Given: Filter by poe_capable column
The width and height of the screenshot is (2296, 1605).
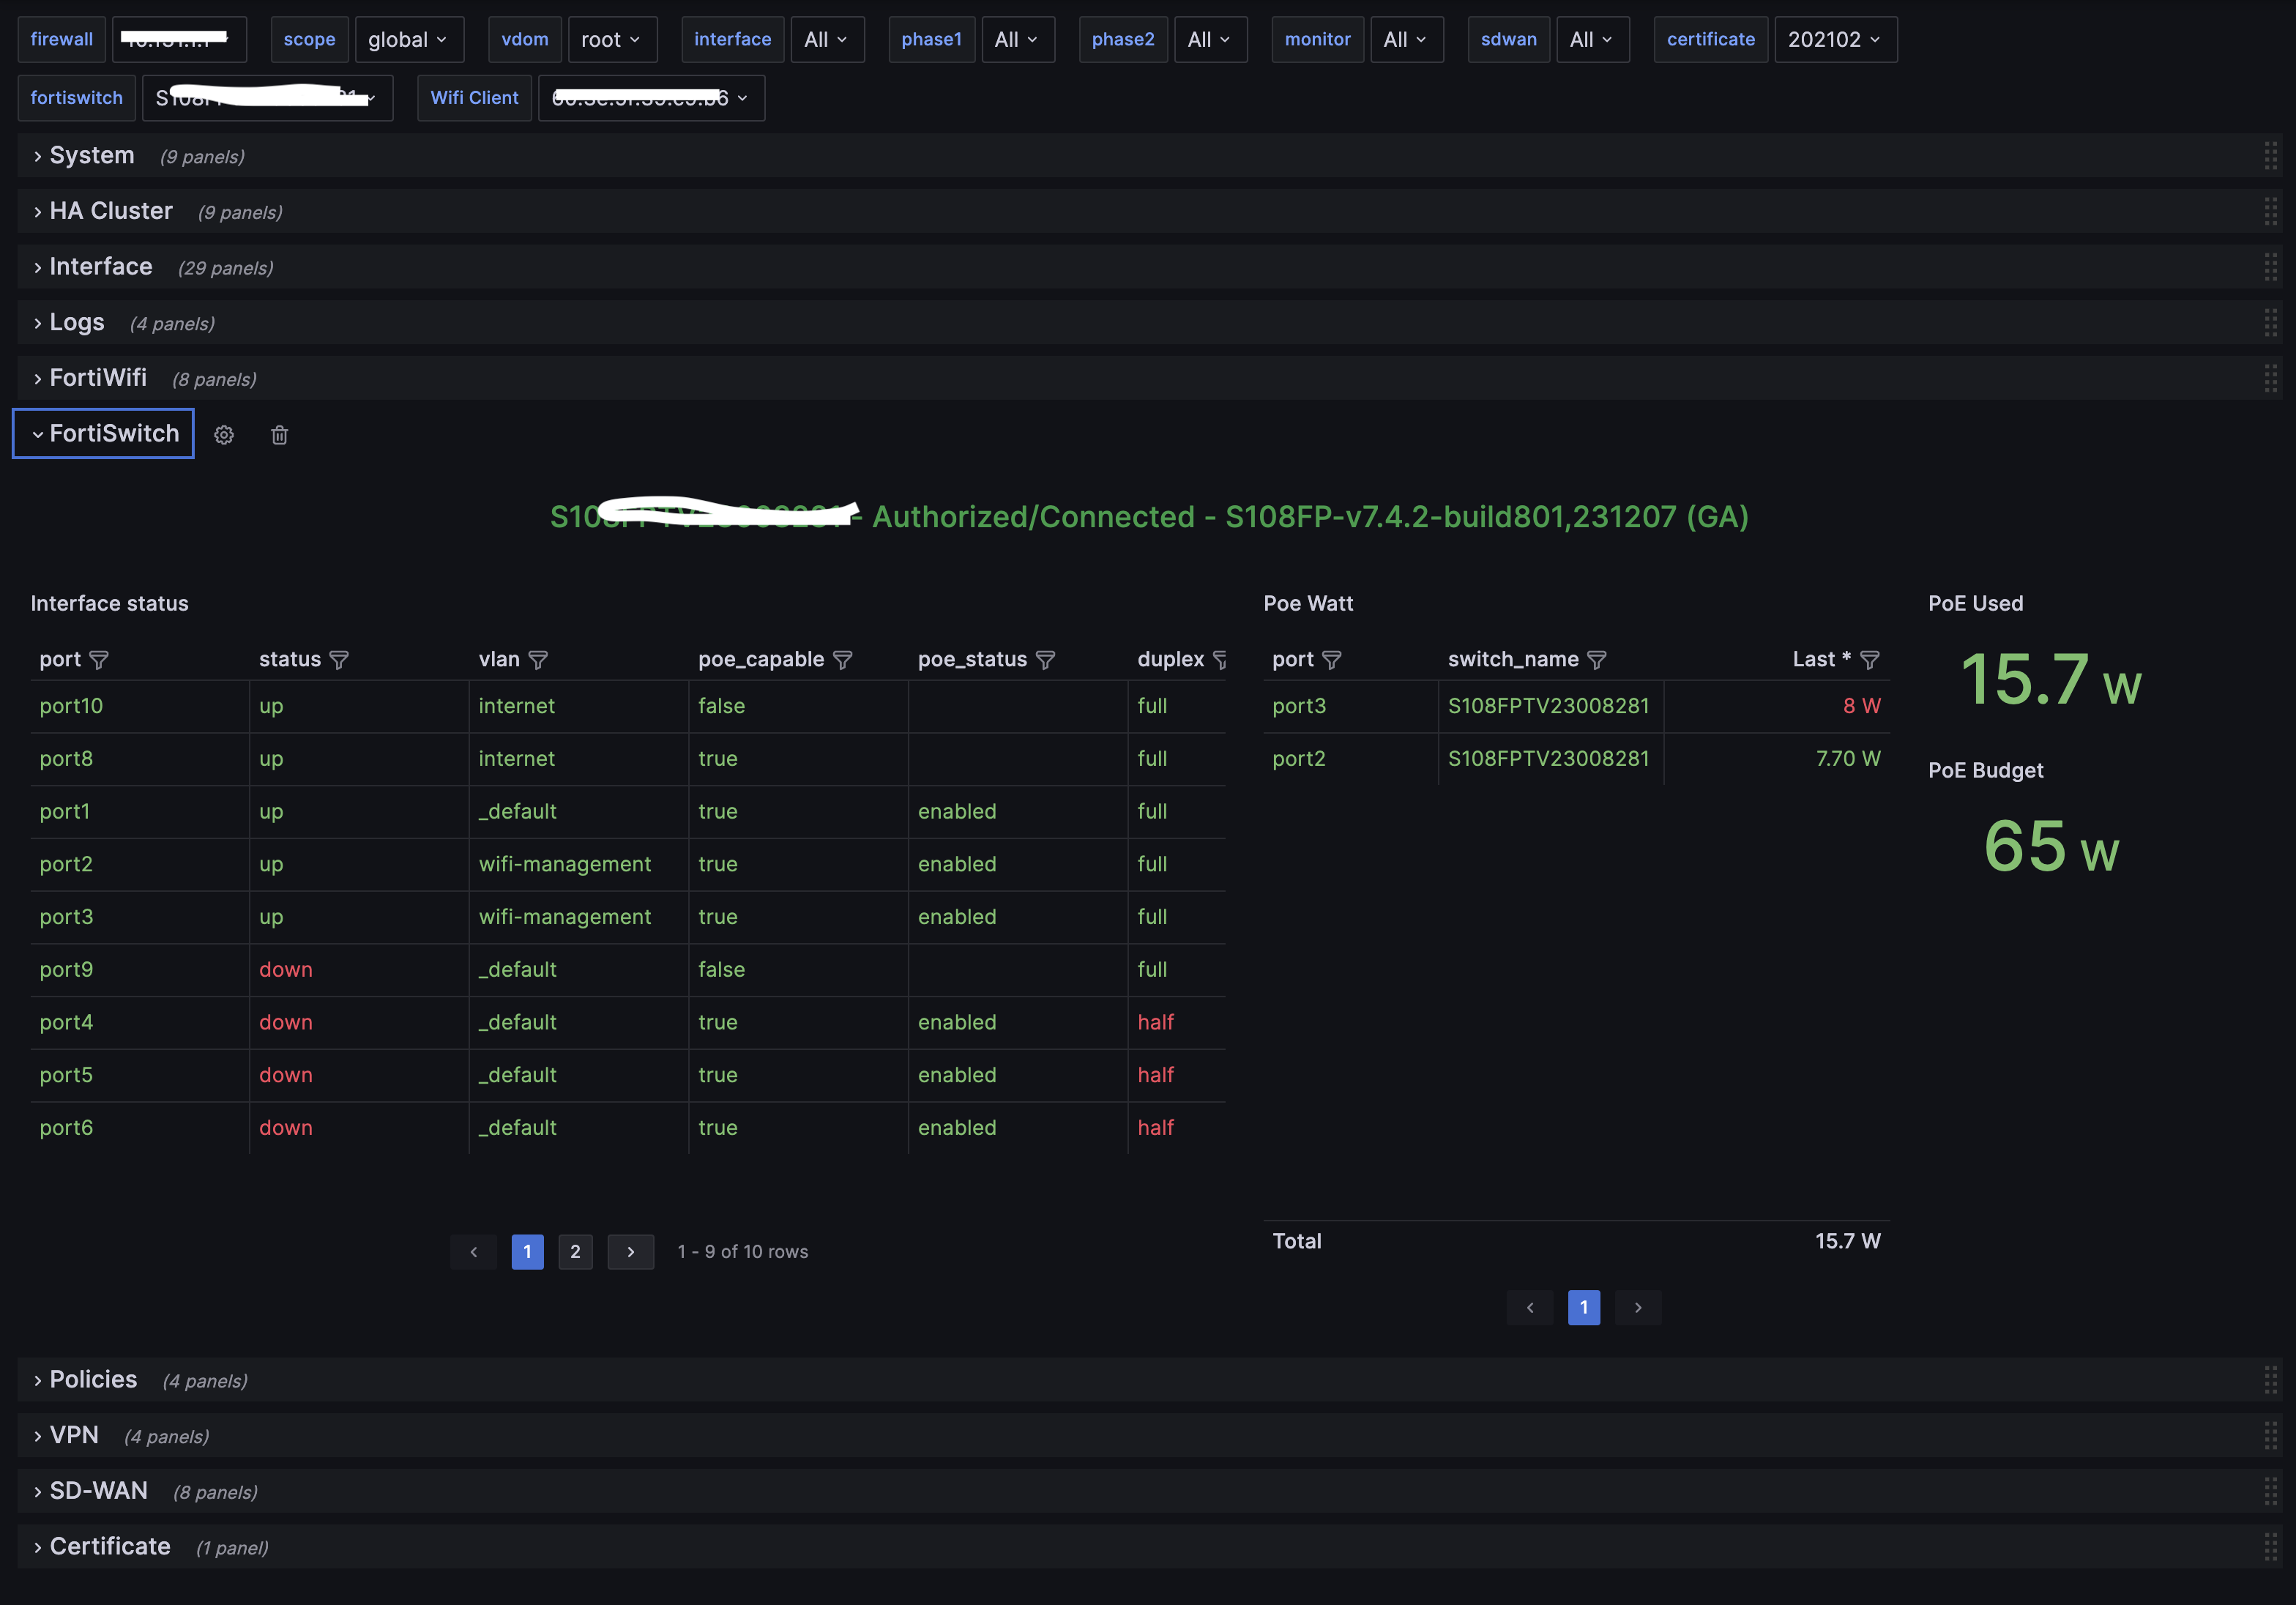Looking at the screenshot, I should 843,660.
